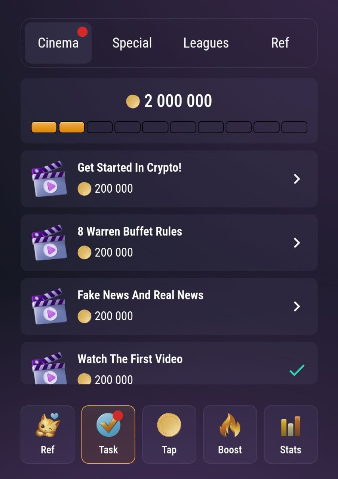Switch to the Special tab
The image size is (338, 479).
point(132,43)
